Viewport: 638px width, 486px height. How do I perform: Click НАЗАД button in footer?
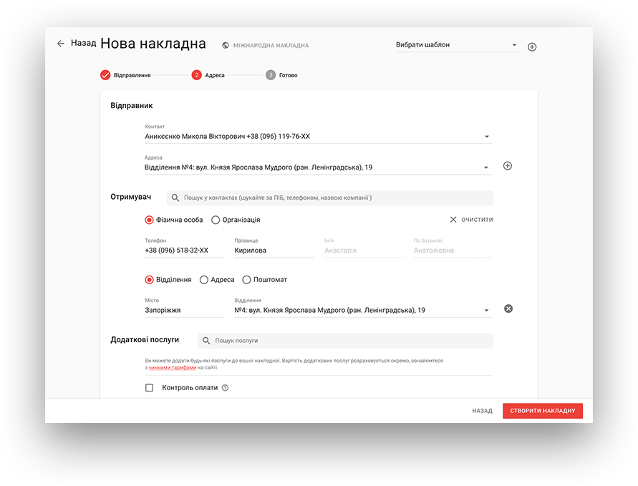click(x=482, y=411)
